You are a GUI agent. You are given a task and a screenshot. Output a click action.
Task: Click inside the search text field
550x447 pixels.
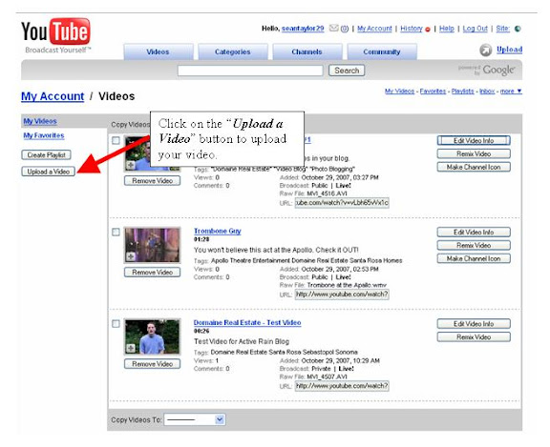(250, 71)
